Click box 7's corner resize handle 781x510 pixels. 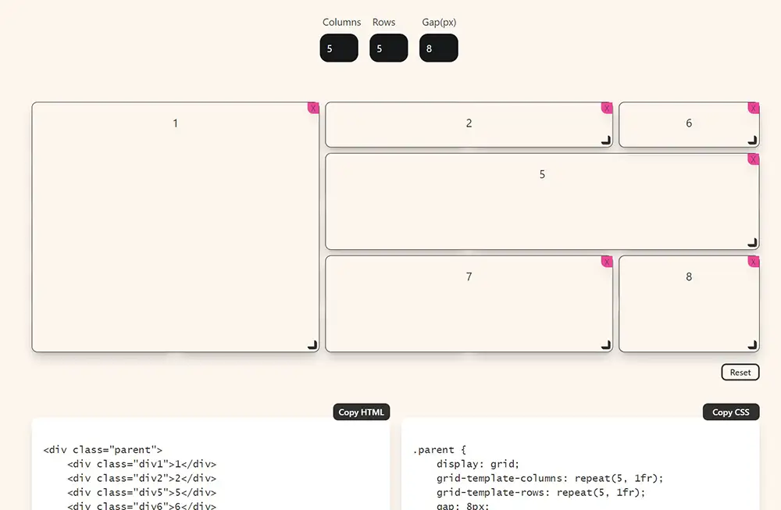606,344
